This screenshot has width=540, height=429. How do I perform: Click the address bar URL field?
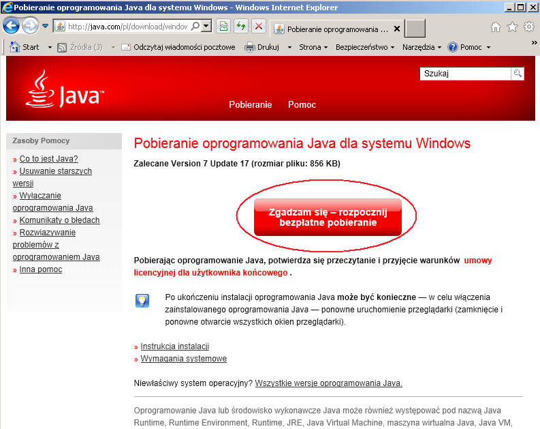coord(127,26)
